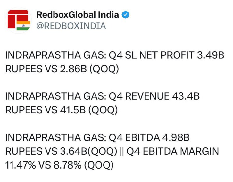Click the 3.49B net profit figure
The image size is (233, 182).
point(210,55)
